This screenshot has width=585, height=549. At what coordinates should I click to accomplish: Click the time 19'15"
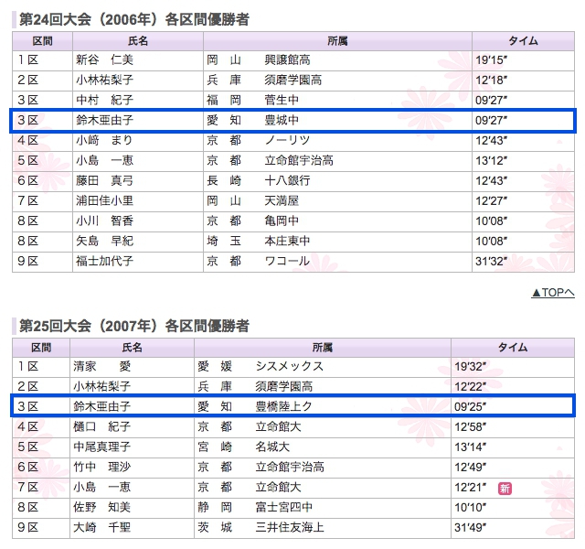click(492, 59)
